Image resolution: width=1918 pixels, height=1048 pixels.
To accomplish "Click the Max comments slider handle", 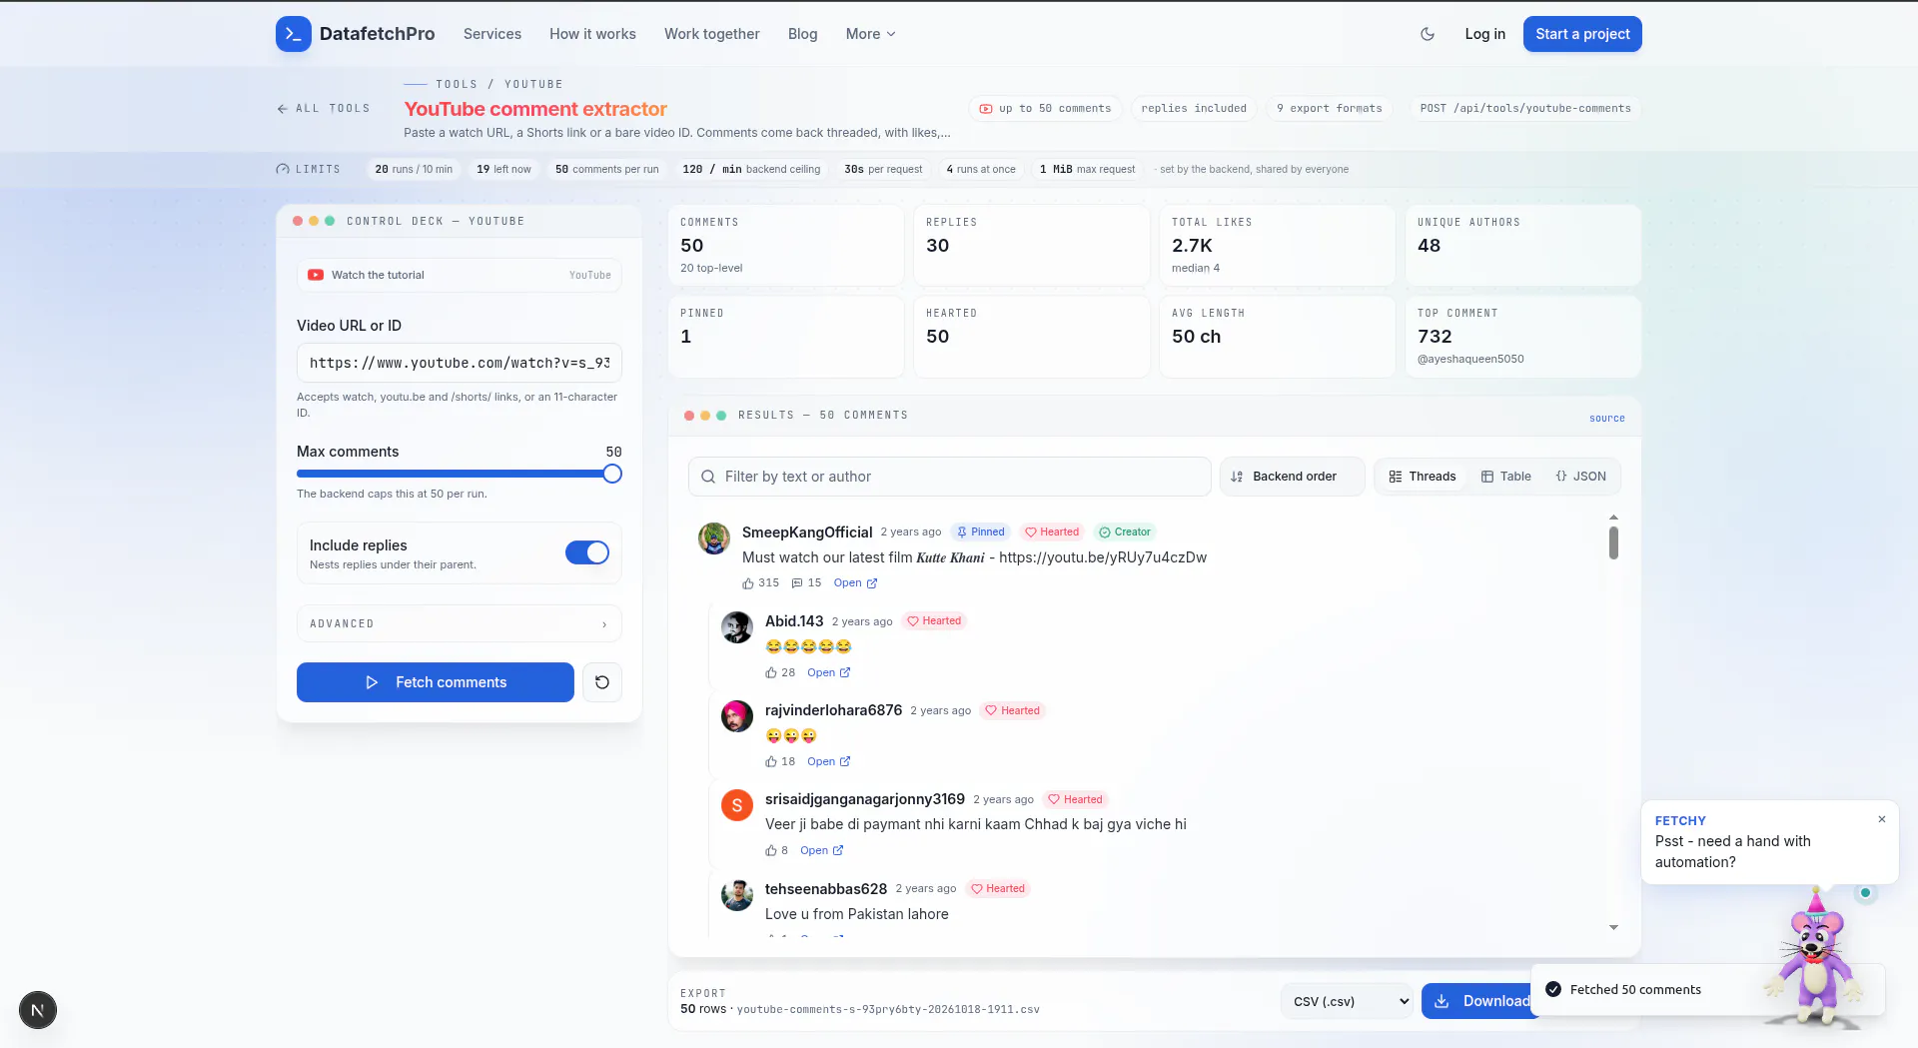I will (612, 474).
